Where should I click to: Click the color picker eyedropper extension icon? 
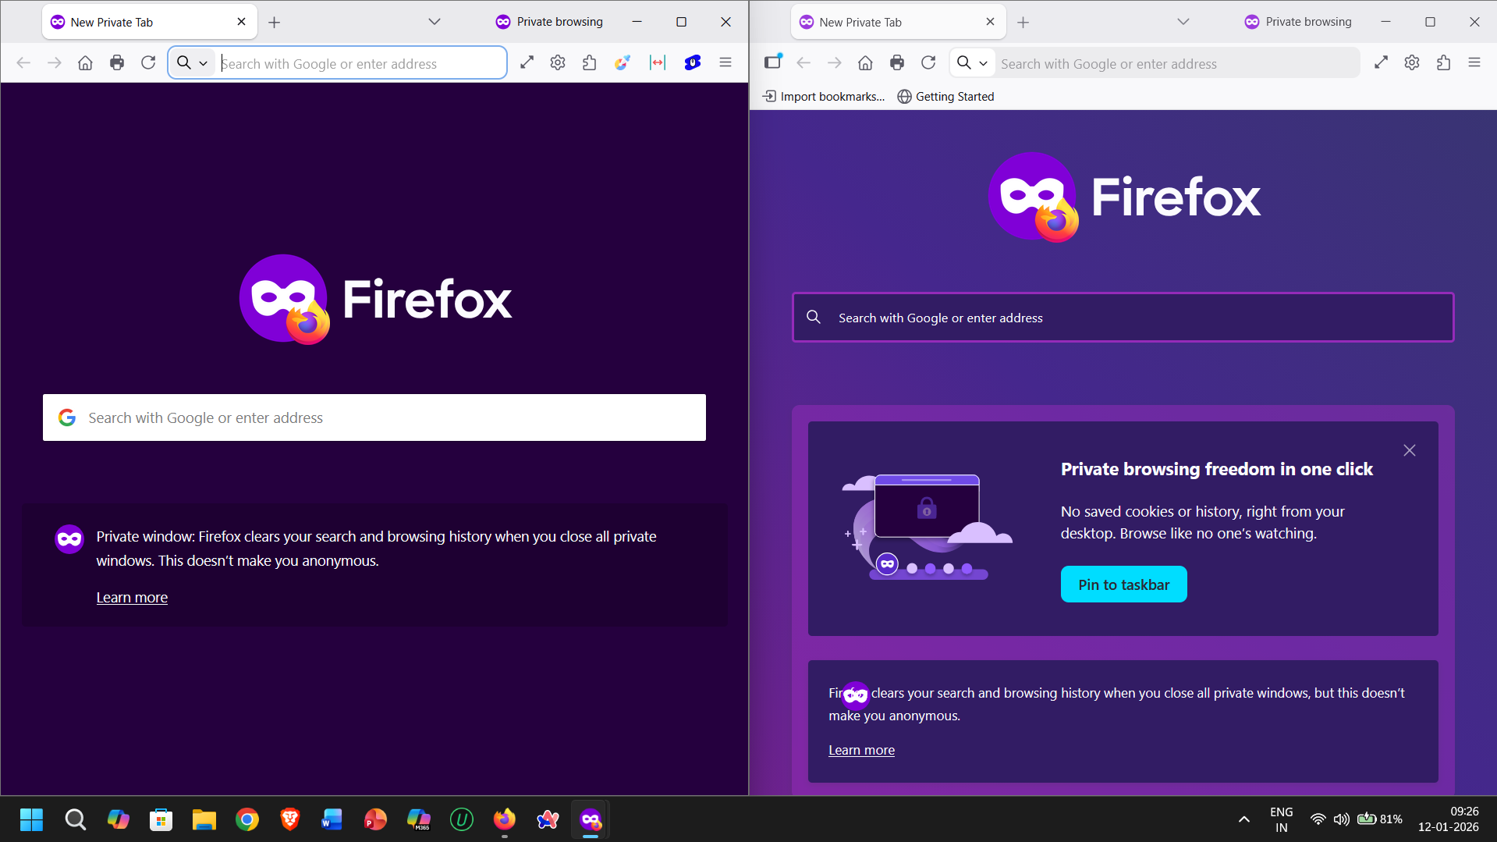(622, 63)
